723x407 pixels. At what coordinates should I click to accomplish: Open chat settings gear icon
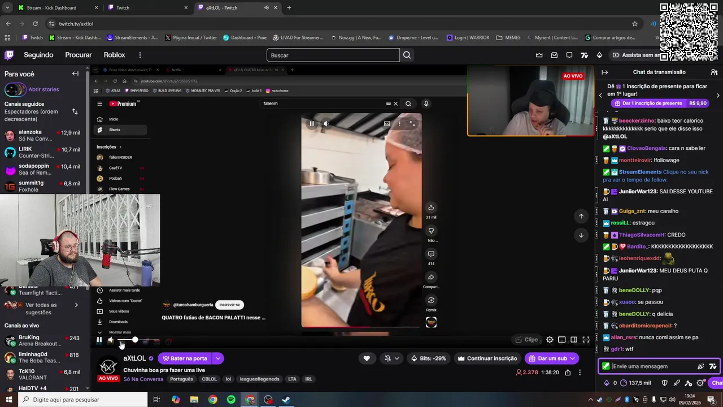coord(700,383)
